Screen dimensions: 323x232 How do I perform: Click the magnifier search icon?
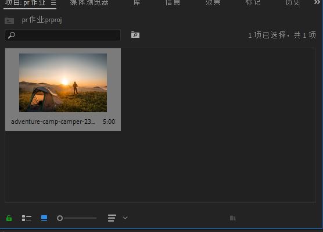[12, 35]
